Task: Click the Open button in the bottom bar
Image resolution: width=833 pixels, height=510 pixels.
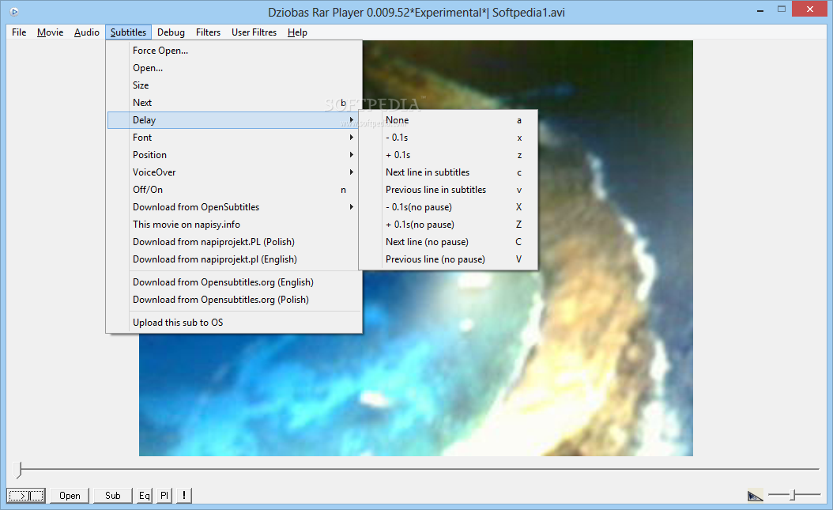Action: pos(70,496)
